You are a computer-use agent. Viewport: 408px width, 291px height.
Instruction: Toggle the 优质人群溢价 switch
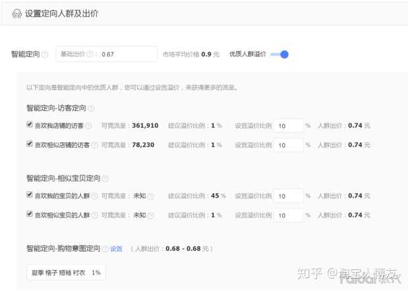[280, 55]
